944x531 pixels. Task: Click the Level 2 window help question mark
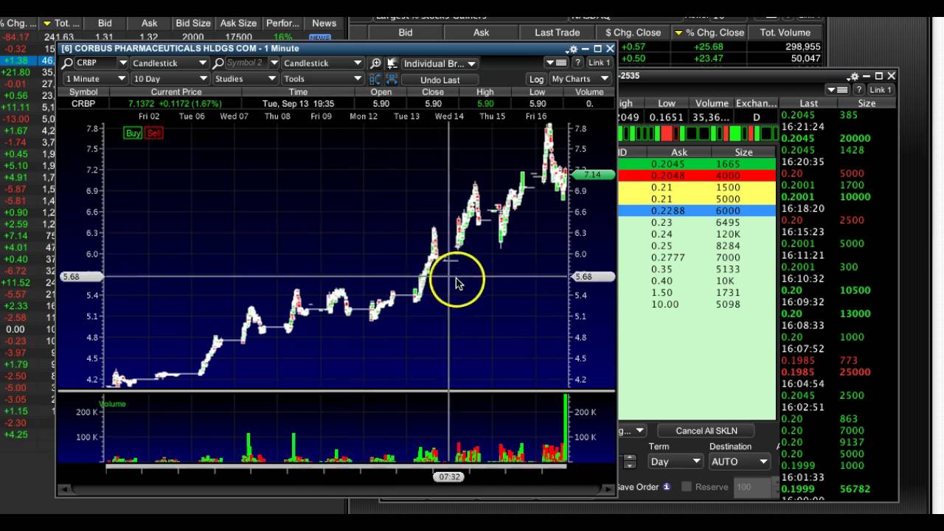(858, 90)
